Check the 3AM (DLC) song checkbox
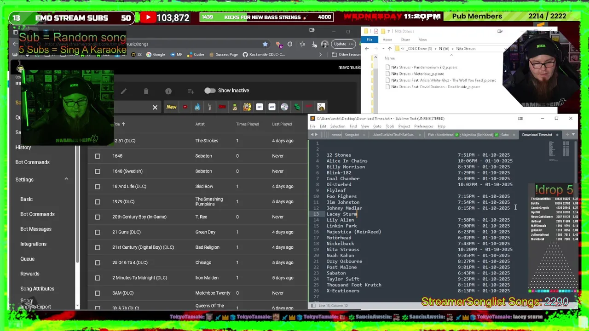 pos(98,293)
